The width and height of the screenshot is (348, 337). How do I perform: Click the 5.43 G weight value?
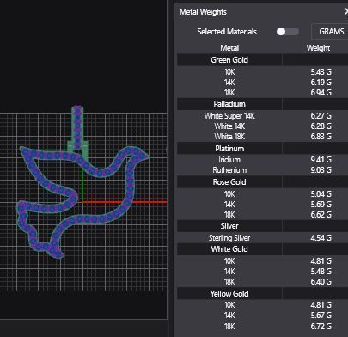(x=321, y=72)
